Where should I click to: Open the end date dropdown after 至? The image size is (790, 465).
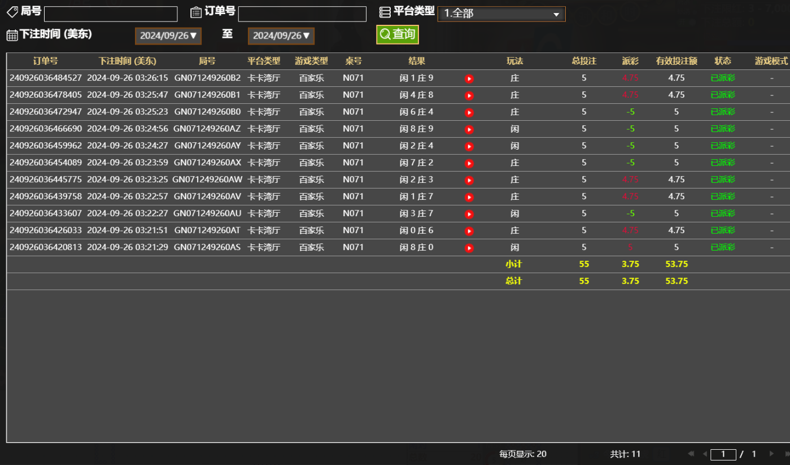(x=281, y=35)
